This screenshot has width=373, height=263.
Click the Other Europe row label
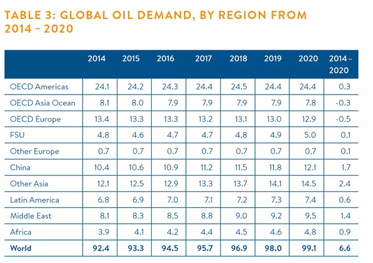35,151
